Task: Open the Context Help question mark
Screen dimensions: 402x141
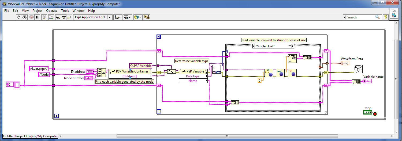Action: (x=386, y=17)
